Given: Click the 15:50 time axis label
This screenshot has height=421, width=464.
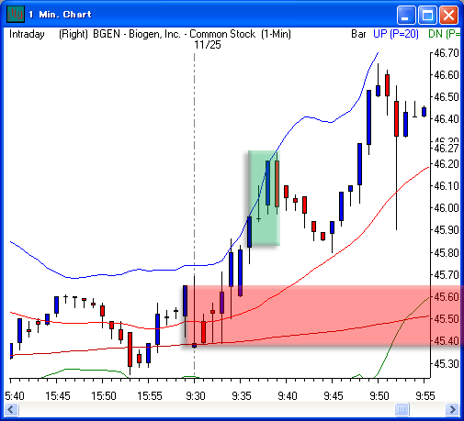Looking at the screenshot, I should point(104,396).
